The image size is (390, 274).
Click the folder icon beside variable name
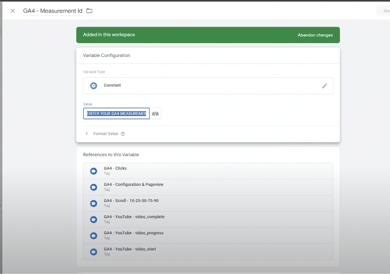[x=89, y=11]
